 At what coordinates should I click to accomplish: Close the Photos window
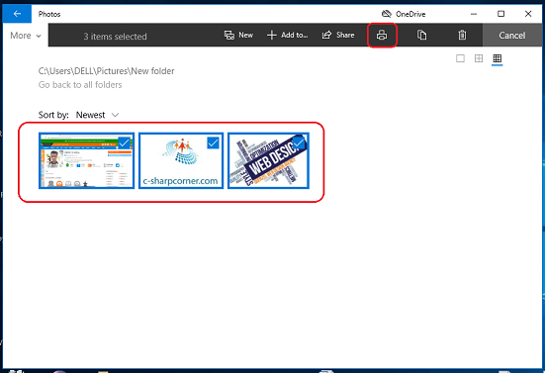click(x=528, y=14)
